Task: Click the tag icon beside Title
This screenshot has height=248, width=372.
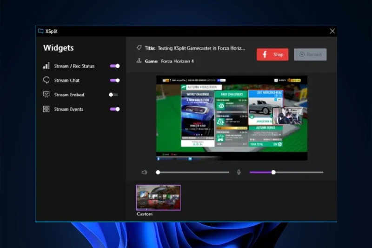Action: (x=139, y=48)
